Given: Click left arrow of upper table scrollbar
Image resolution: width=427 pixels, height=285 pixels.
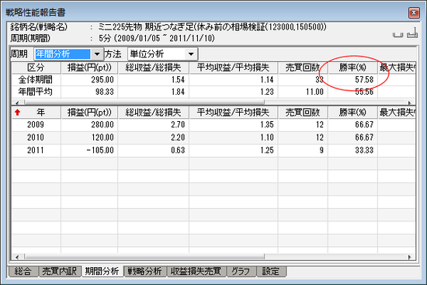Looking at the screenshot, I should click(x=17, y=103).
